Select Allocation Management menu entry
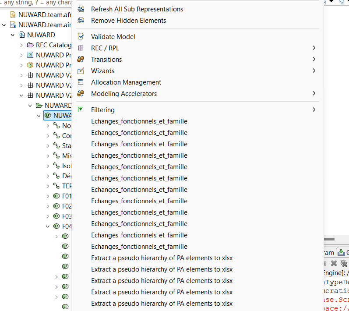The height and width of the screenshot is (311, 349). click(126, 82)
